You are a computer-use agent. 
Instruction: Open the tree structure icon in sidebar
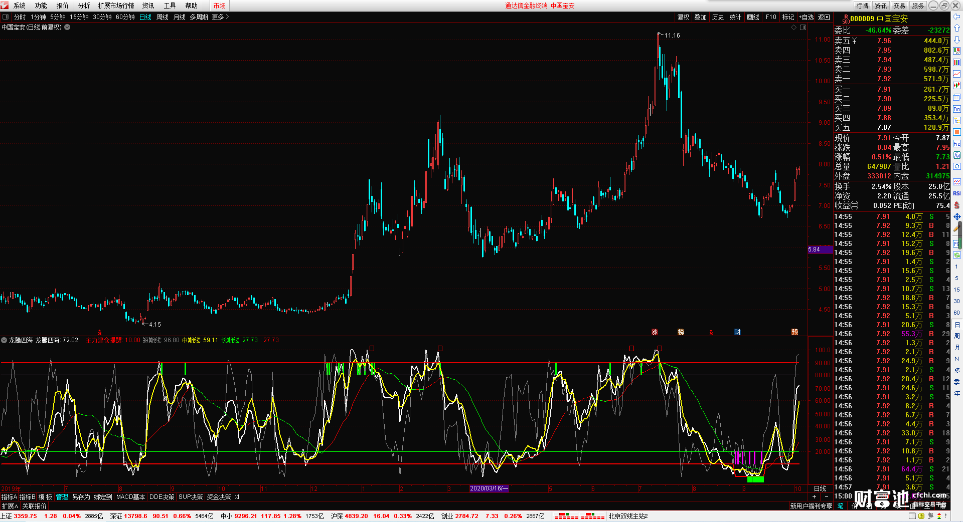pos(956,121)
